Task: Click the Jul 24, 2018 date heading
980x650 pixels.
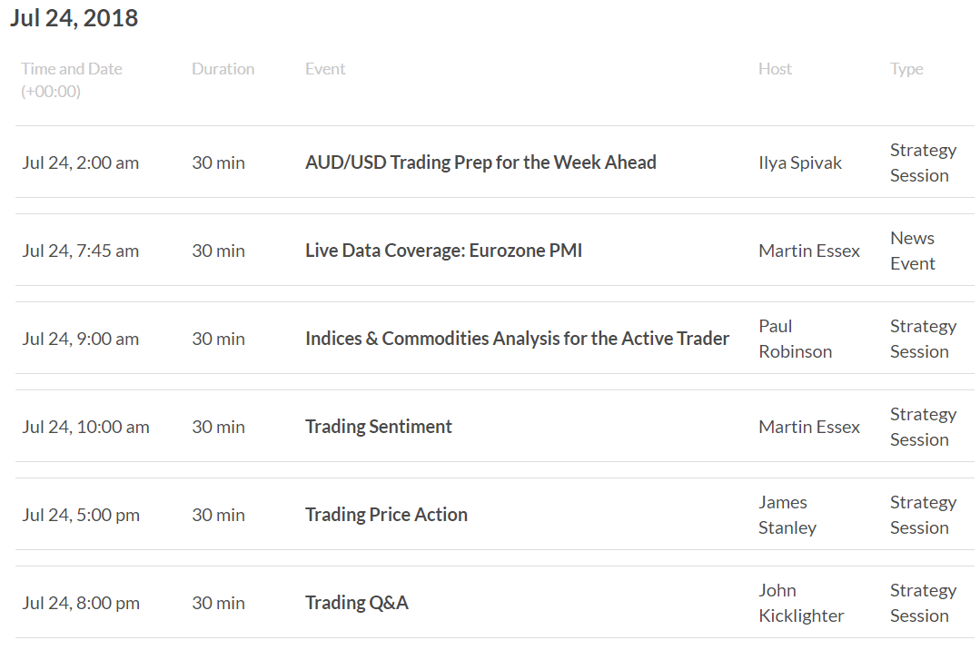Action: click(x=74, y=18)
